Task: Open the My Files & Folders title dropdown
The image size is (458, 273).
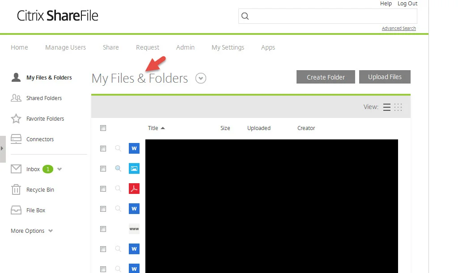Action: (201, 78)
